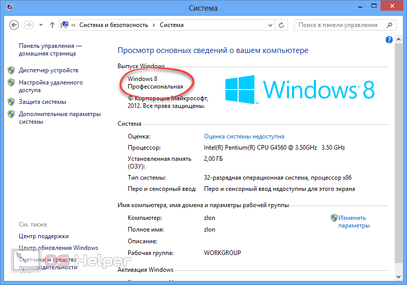Click 'Изменить параметры' link

pos(354,222)
